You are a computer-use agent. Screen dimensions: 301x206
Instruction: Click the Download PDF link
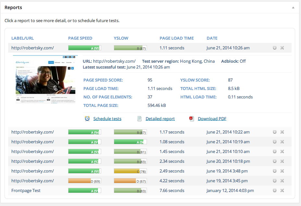(x=212, y=119)
